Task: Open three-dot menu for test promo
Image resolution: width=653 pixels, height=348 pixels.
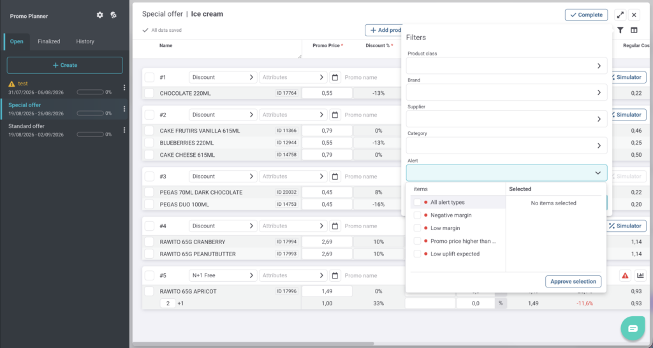Action: (x=124, y=87)
